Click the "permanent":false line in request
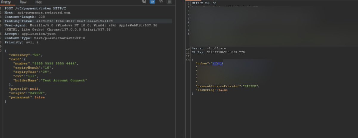The image size is (358, 138). click(x=26, y=97)
